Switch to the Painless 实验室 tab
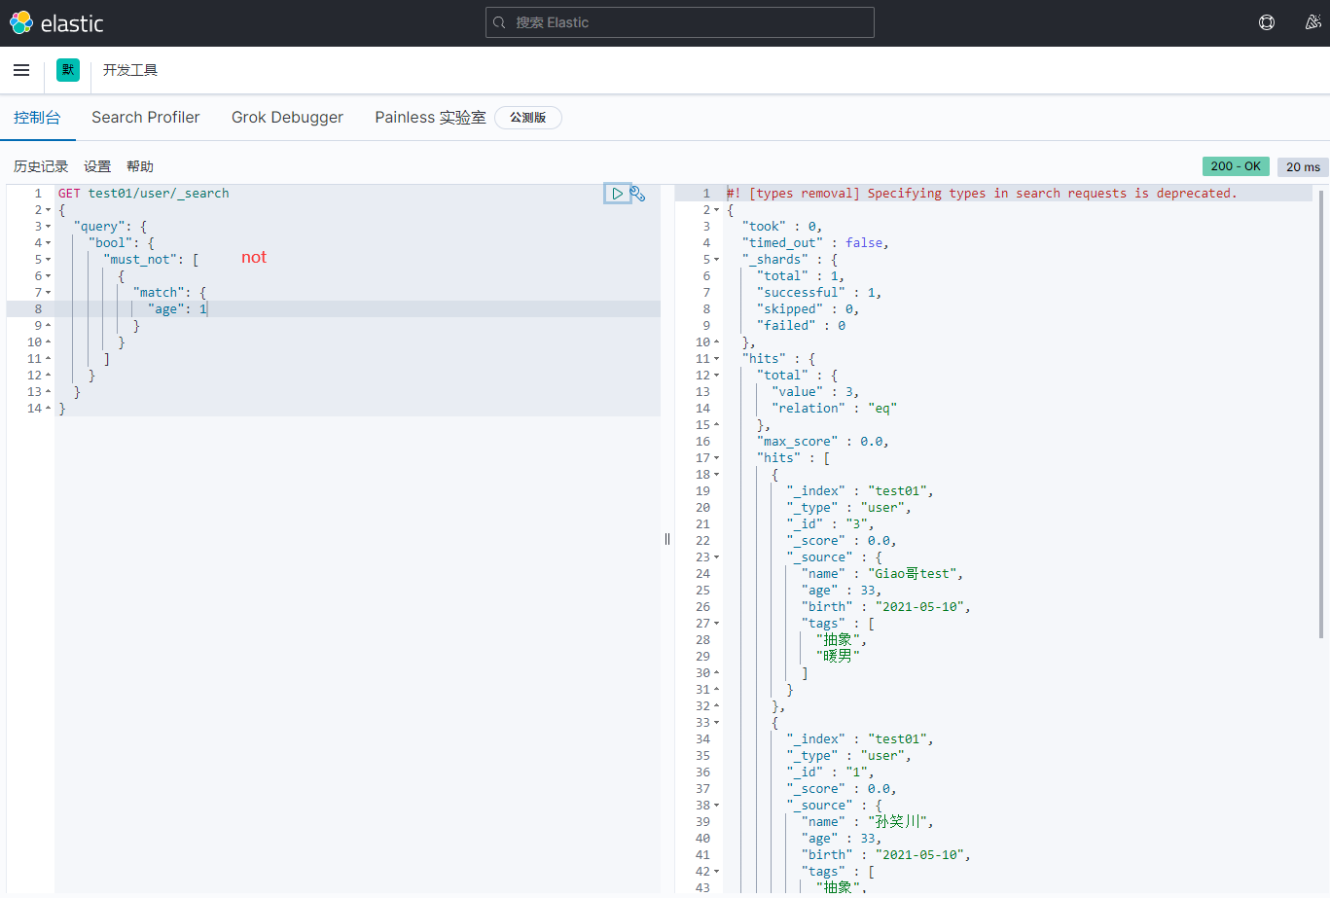This screenshot has height=898, width=1330. (x=430, y=117)
